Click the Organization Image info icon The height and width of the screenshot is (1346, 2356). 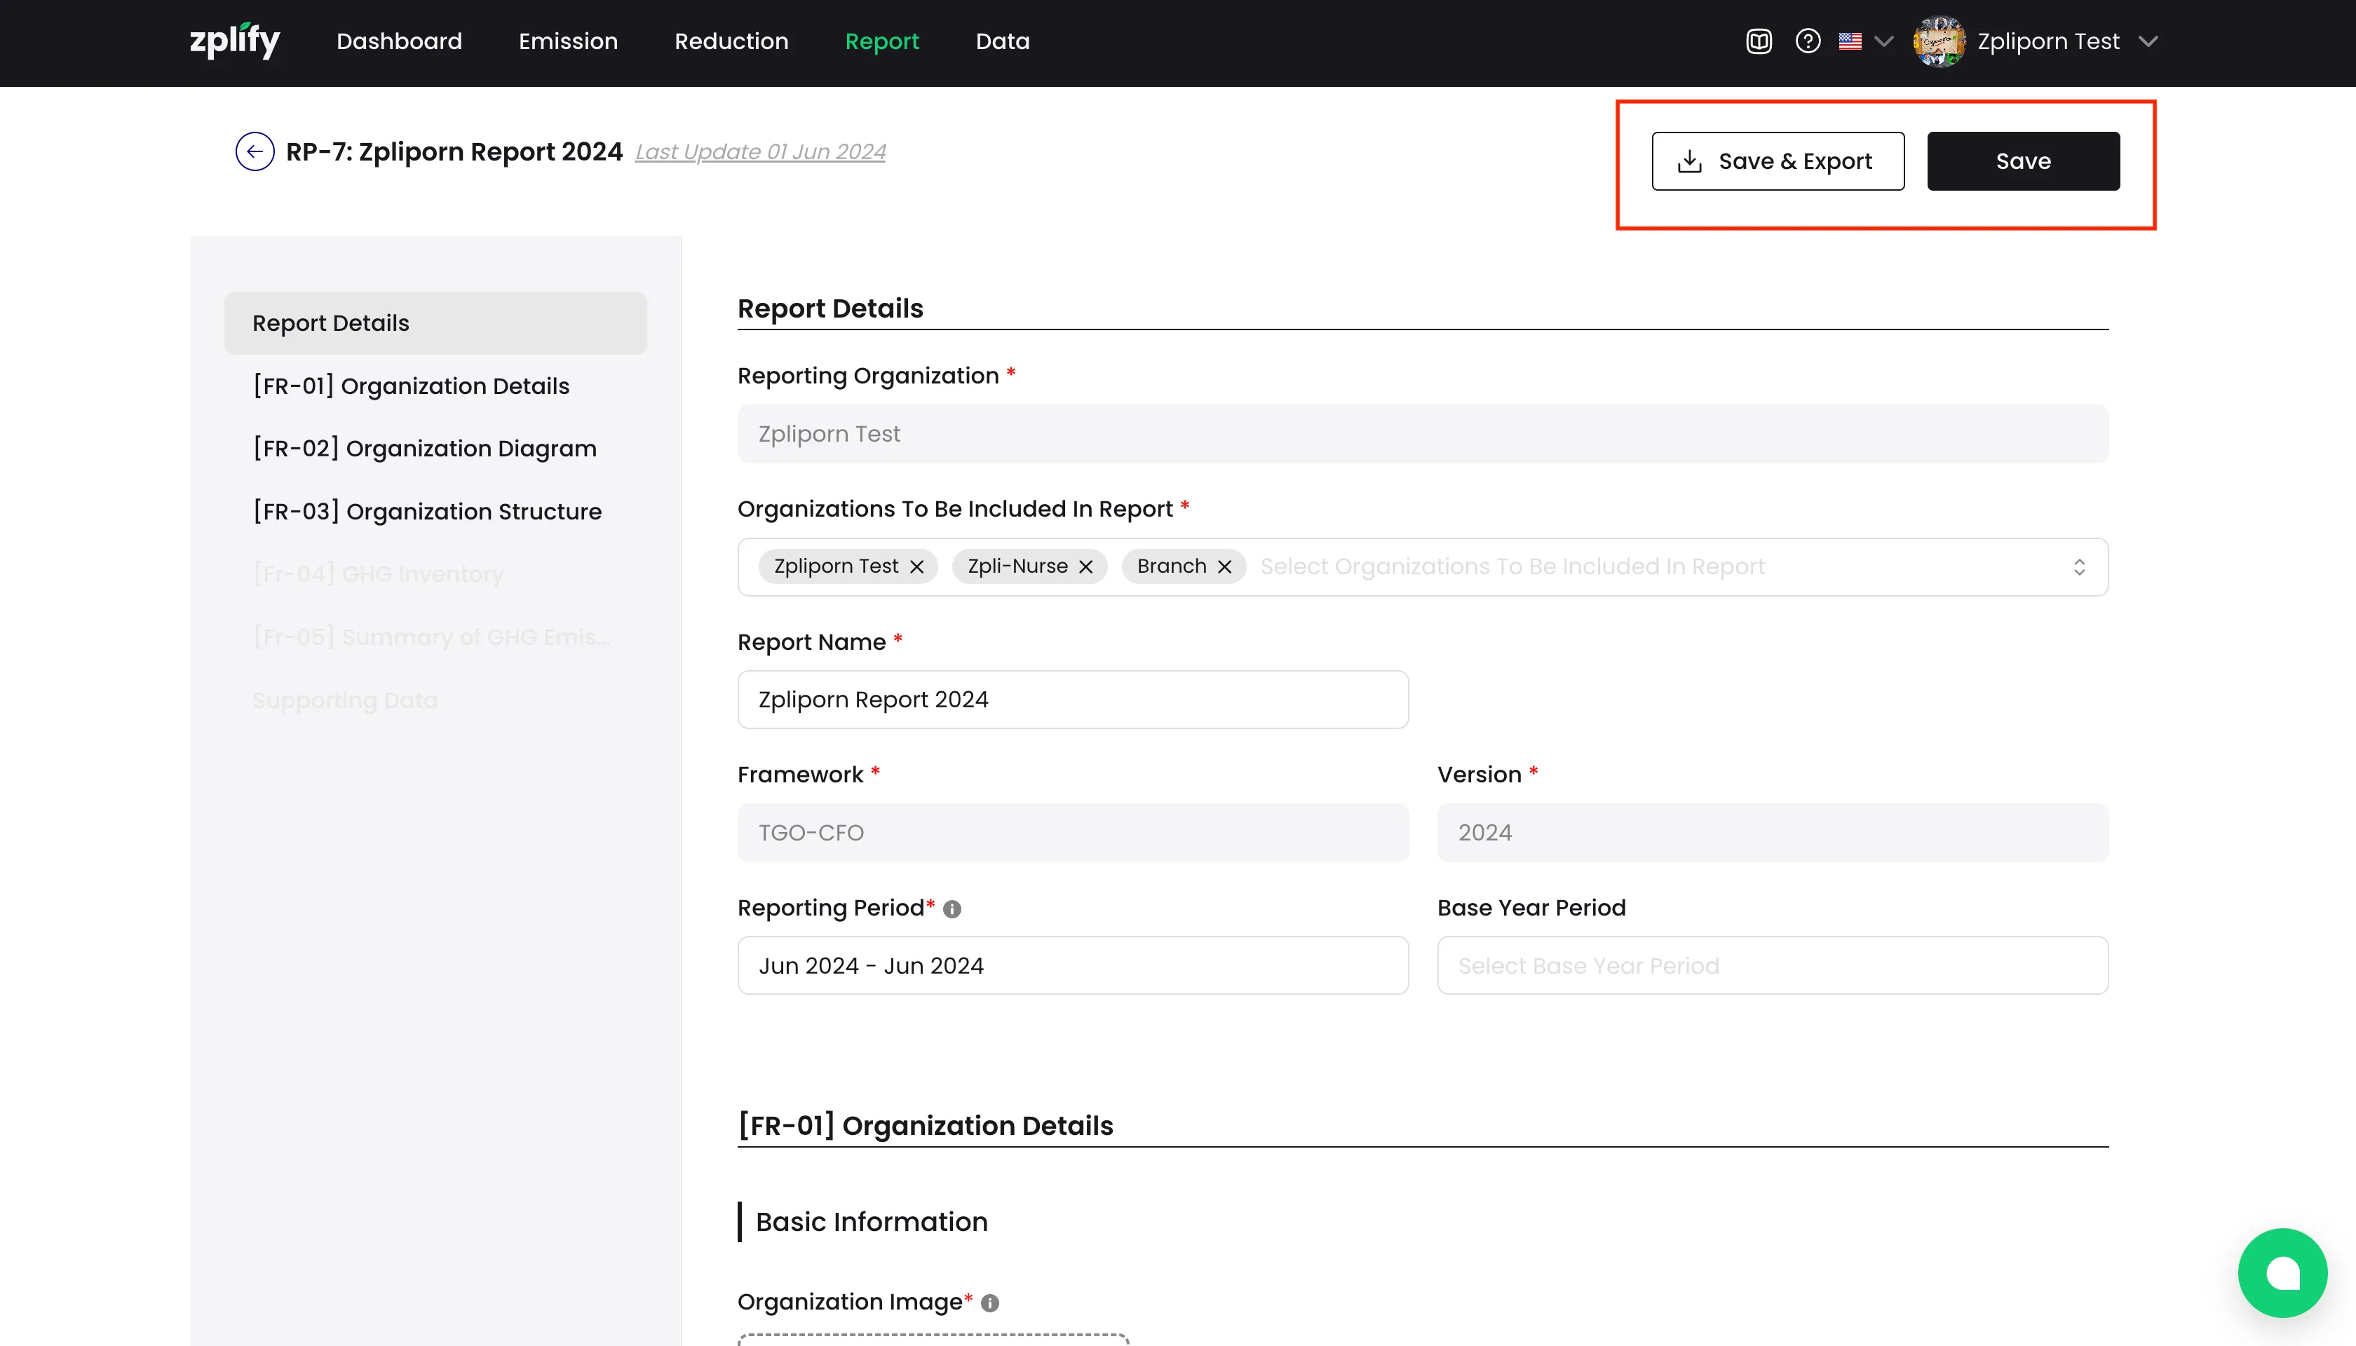click(x=990, y=1303)
